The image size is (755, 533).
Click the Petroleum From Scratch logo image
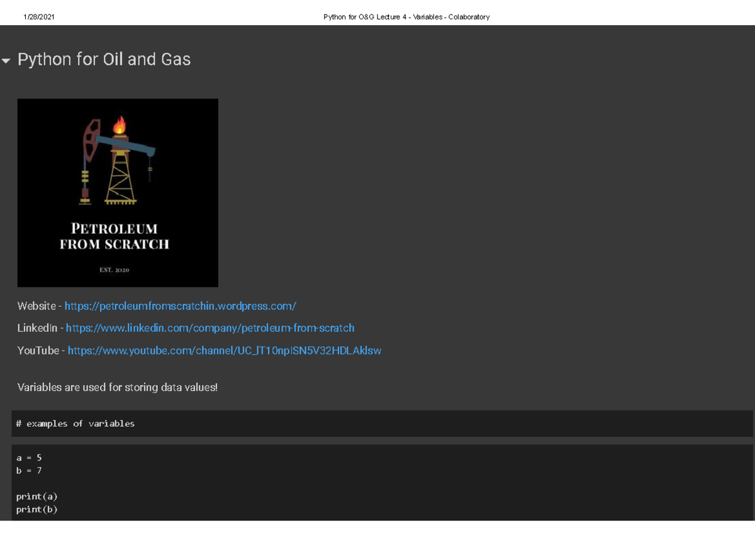point(118,192)
